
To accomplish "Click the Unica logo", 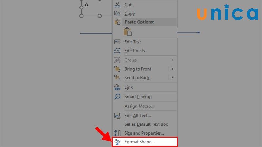I will (228, 12).
